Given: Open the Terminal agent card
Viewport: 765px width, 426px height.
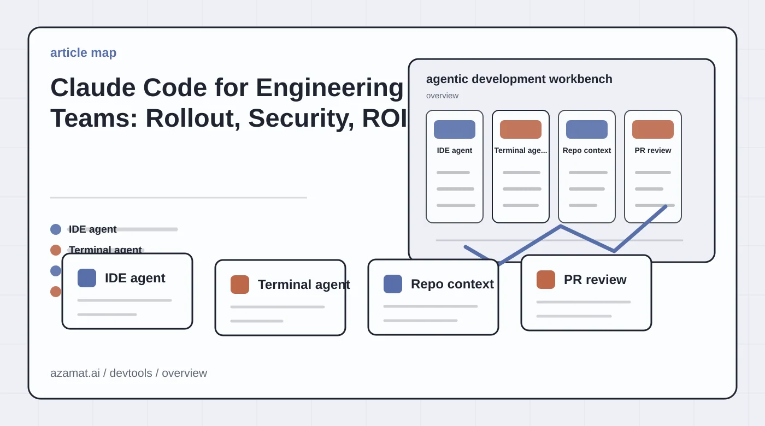Looking at the screenshot, I should [x=280, y=298].
